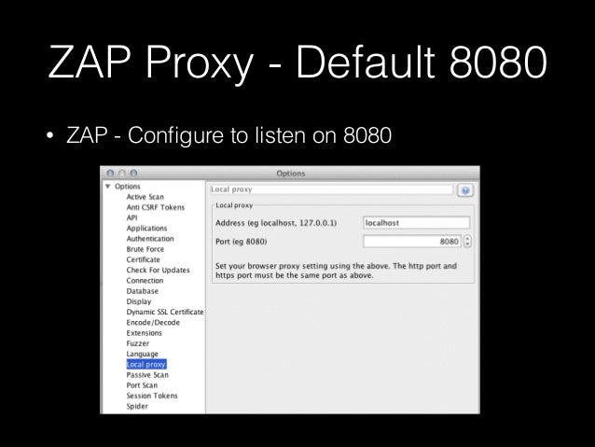Collapse the Options tree root
The width and height of the screenshot is (595, 447).
(x=108, y=187)
